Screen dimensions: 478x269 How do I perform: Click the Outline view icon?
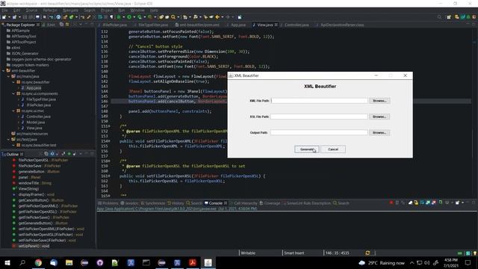tap(4, 154)
